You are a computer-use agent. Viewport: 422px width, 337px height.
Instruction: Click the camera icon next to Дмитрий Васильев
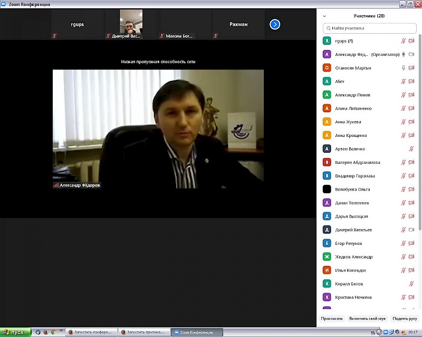[411, 230]
